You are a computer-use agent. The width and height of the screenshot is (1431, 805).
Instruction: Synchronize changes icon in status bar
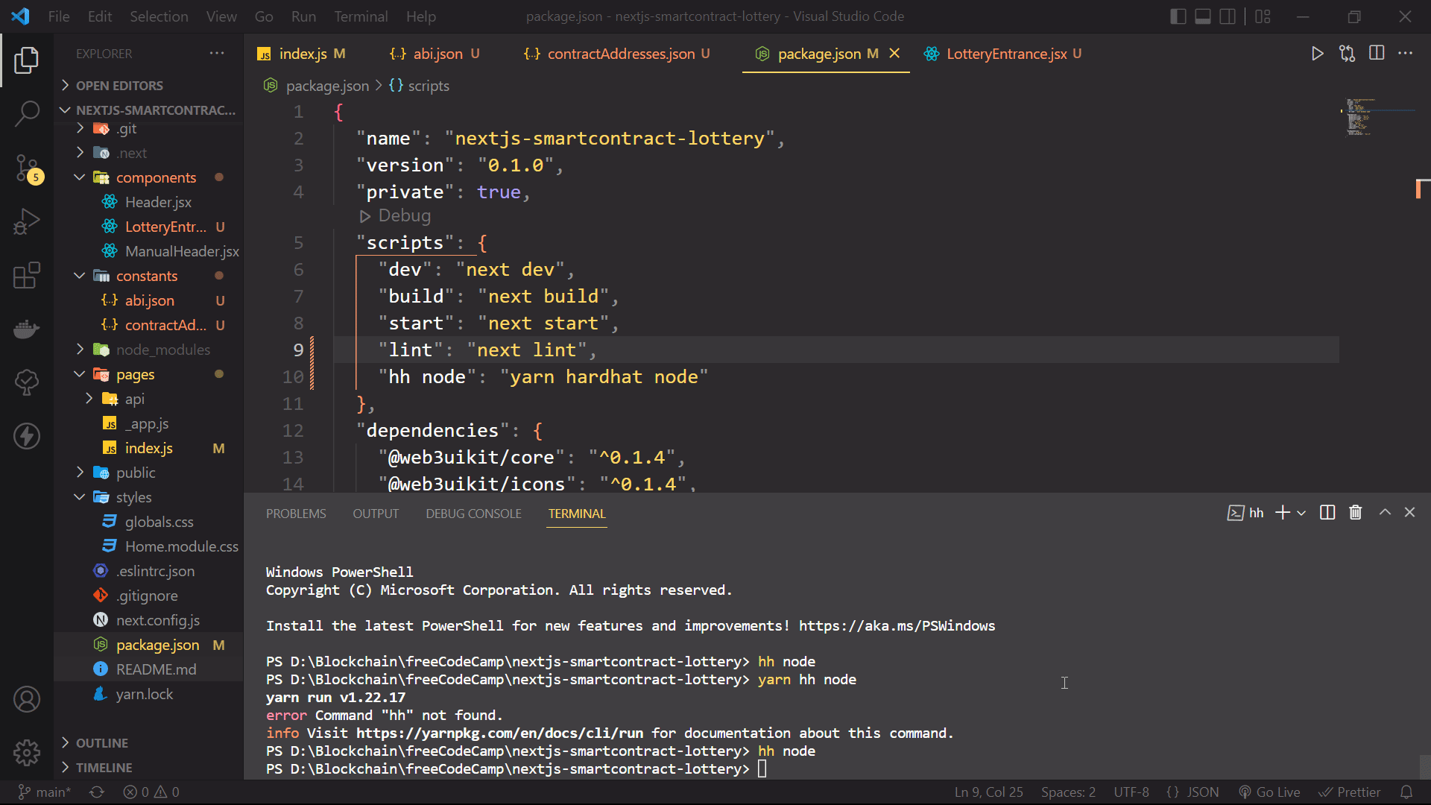point(97,792)
